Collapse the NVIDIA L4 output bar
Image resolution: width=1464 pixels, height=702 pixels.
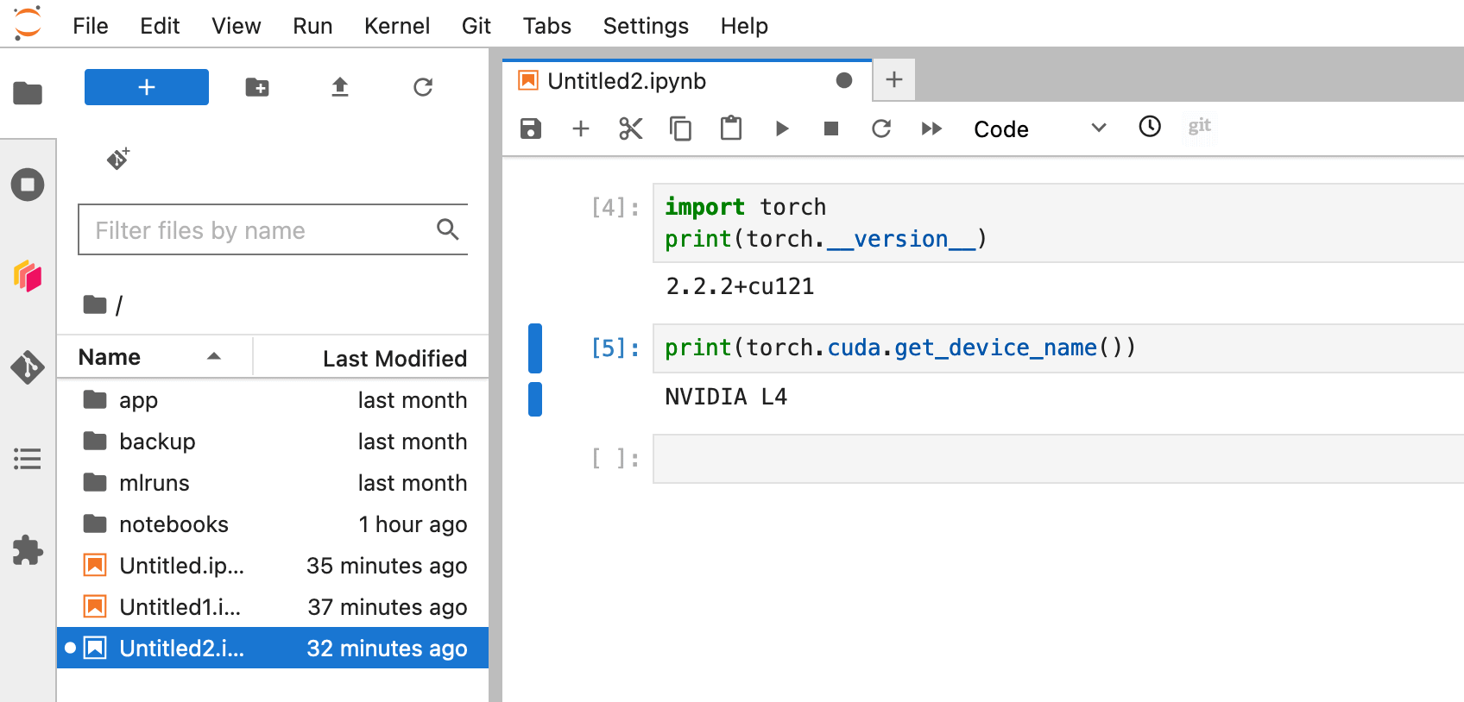pos(535,398)
